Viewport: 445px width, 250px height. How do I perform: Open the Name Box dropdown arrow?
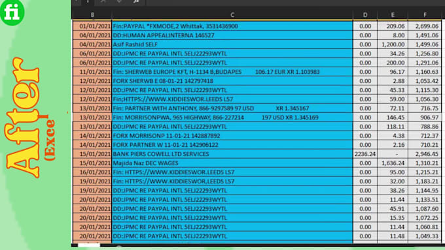(x=77, y=2)
